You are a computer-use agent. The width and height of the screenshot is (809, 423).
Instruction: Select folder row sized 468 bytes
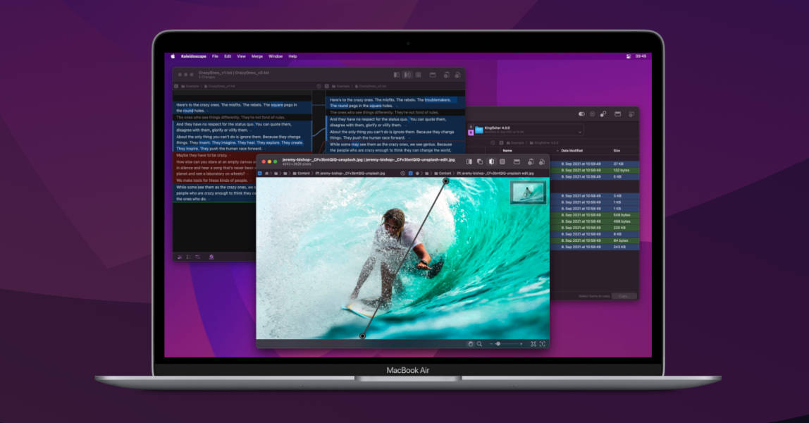593,221
